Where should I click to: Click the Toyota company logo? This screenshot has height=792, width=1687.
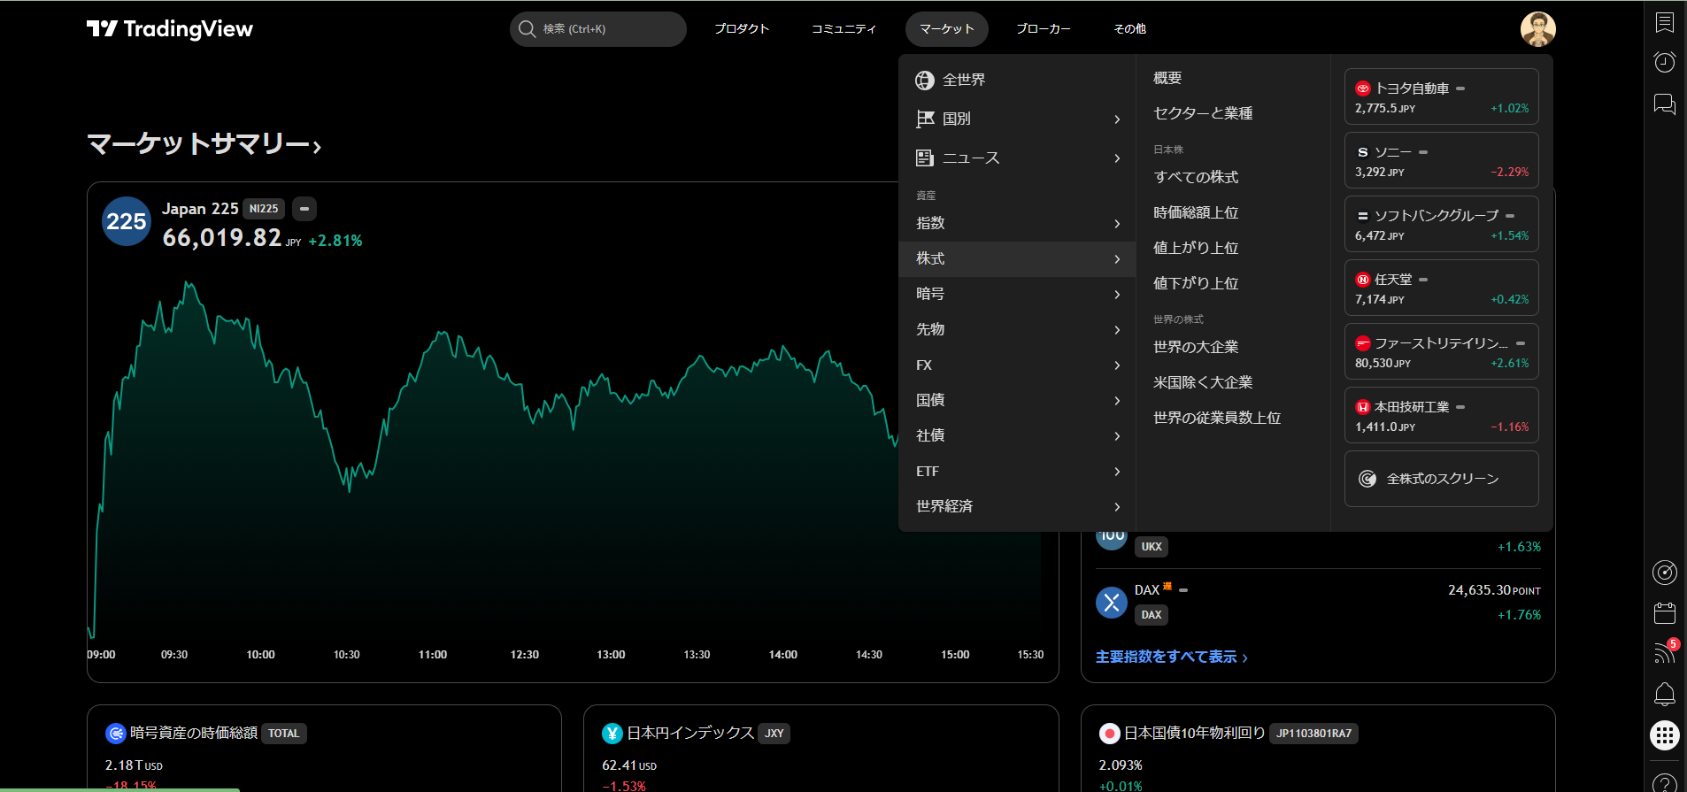coord(1363,88)
